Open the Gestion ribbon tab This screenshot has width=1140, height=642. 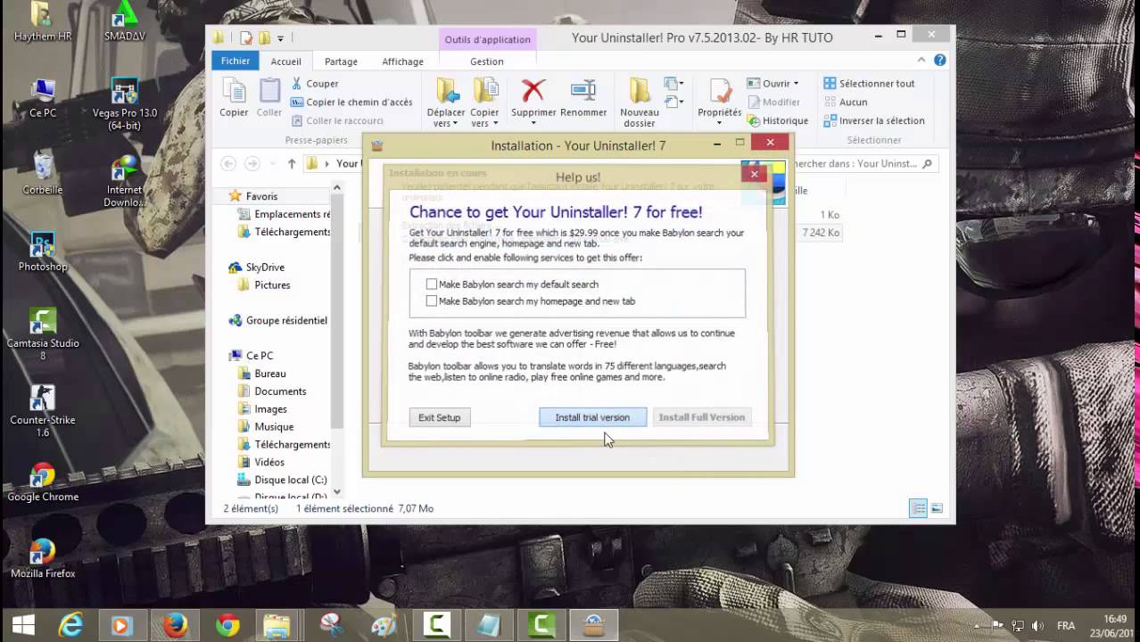point(486,62)
